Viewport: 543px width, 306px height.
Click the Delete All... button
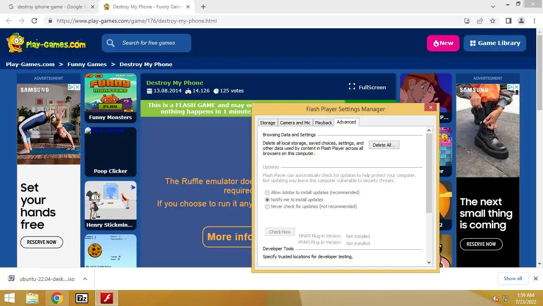pyautogui.click(x=384, y=145)
